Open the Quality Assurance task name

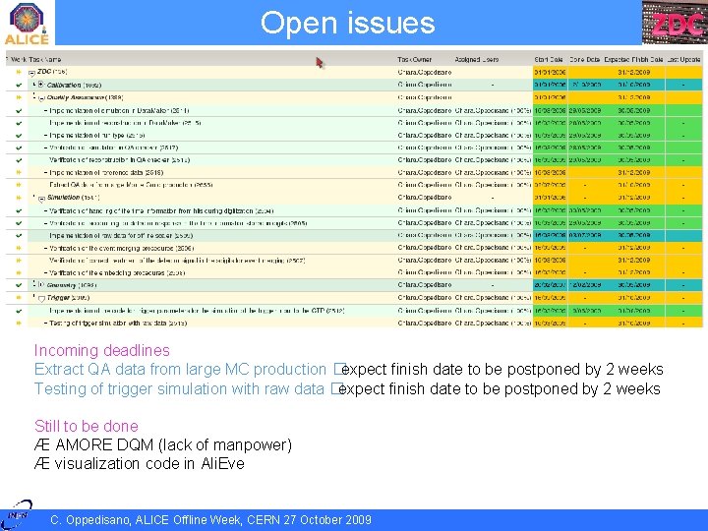pos(85,97)
